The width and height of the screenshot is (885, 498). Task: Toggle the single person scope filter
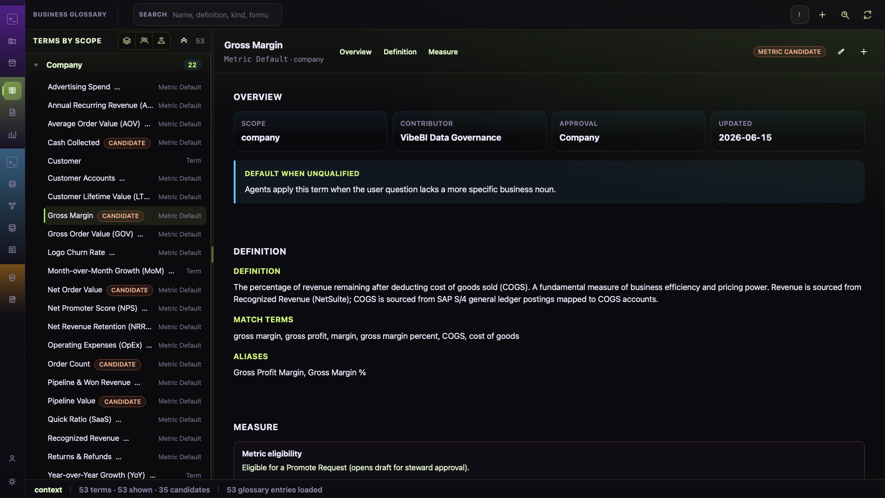(x=161, y=41)
